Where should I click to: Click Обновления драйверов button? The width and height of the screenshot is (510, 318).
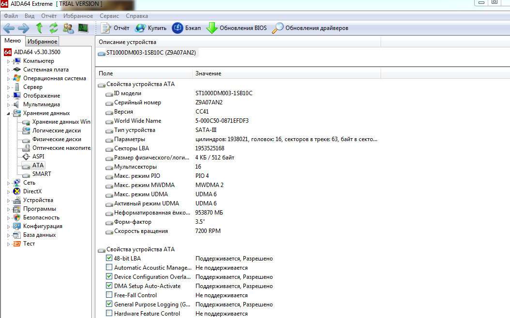310,28
